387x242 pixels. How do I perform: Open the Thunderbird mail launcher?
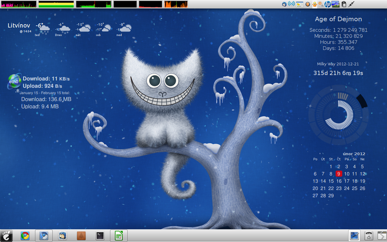click(x=62, y=236)
